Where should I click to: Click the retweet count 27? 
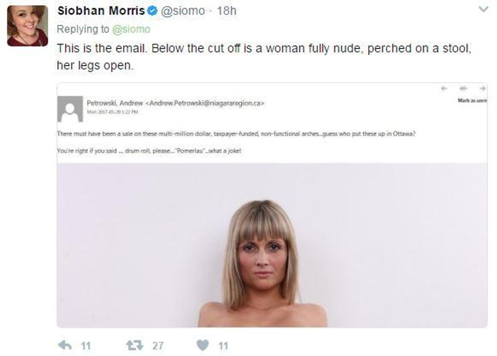pyautogui.click(x=158, y=346)
